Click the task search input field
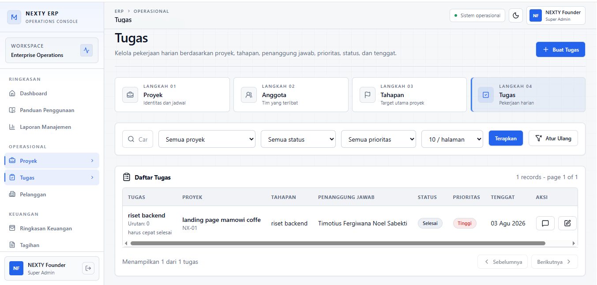 (138, 139)
